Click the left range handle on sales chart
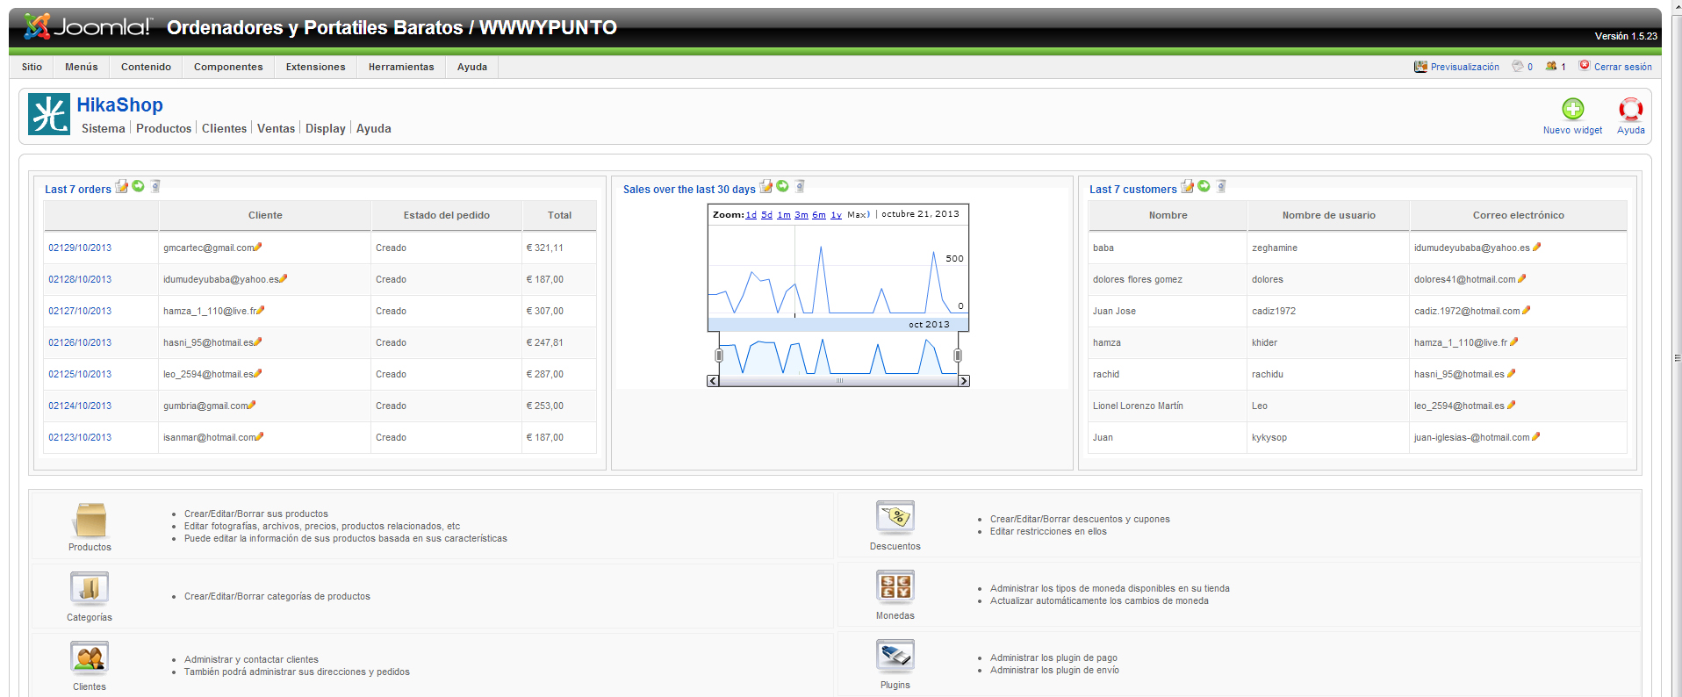 (x=719, y=356)
